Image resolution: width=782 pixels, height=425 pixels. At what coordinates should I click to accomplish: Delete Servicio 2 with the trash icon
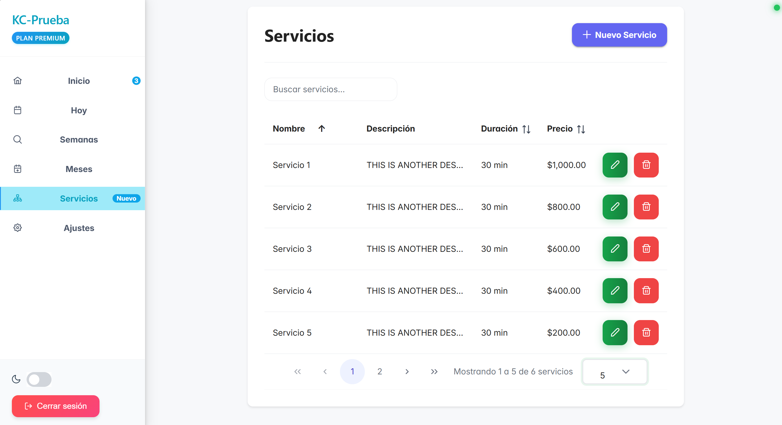[646, 207]
